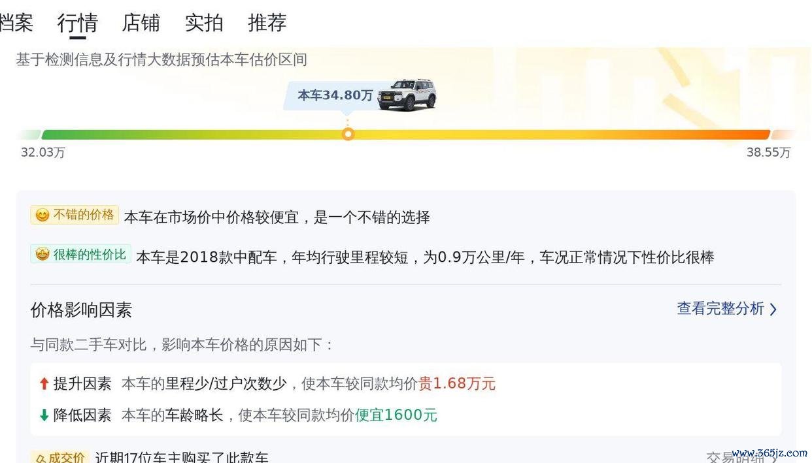Click the smiley icon in 不错的价格 badge
Image resolution: width=812 pixels, height=463 pixels.
[42, 215]
